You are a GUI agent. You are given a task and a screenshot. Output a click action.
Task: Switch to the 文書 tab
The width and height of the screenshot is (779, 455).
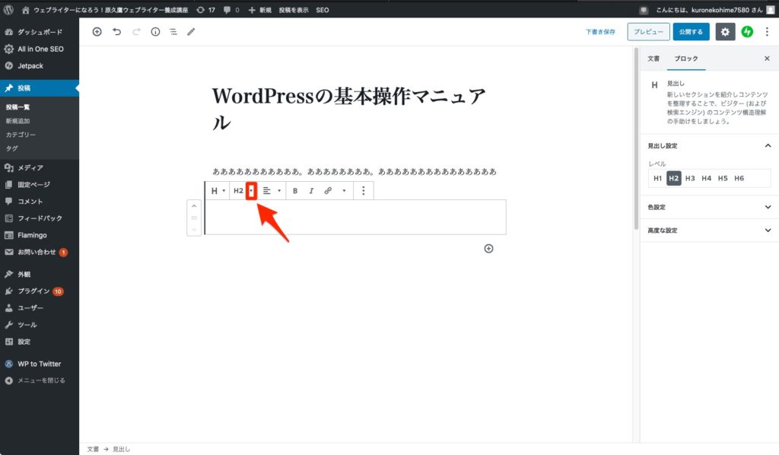pos(653,59)
